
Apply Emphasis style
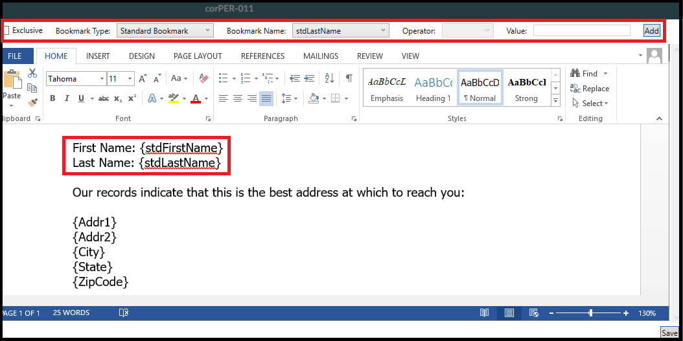[x=387, y=87]
